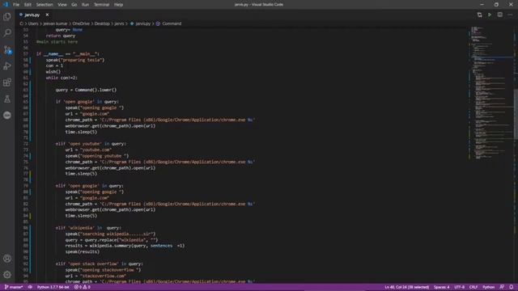Click the feedback icon in status bar
Screen dimensions: 518x291
502,287
